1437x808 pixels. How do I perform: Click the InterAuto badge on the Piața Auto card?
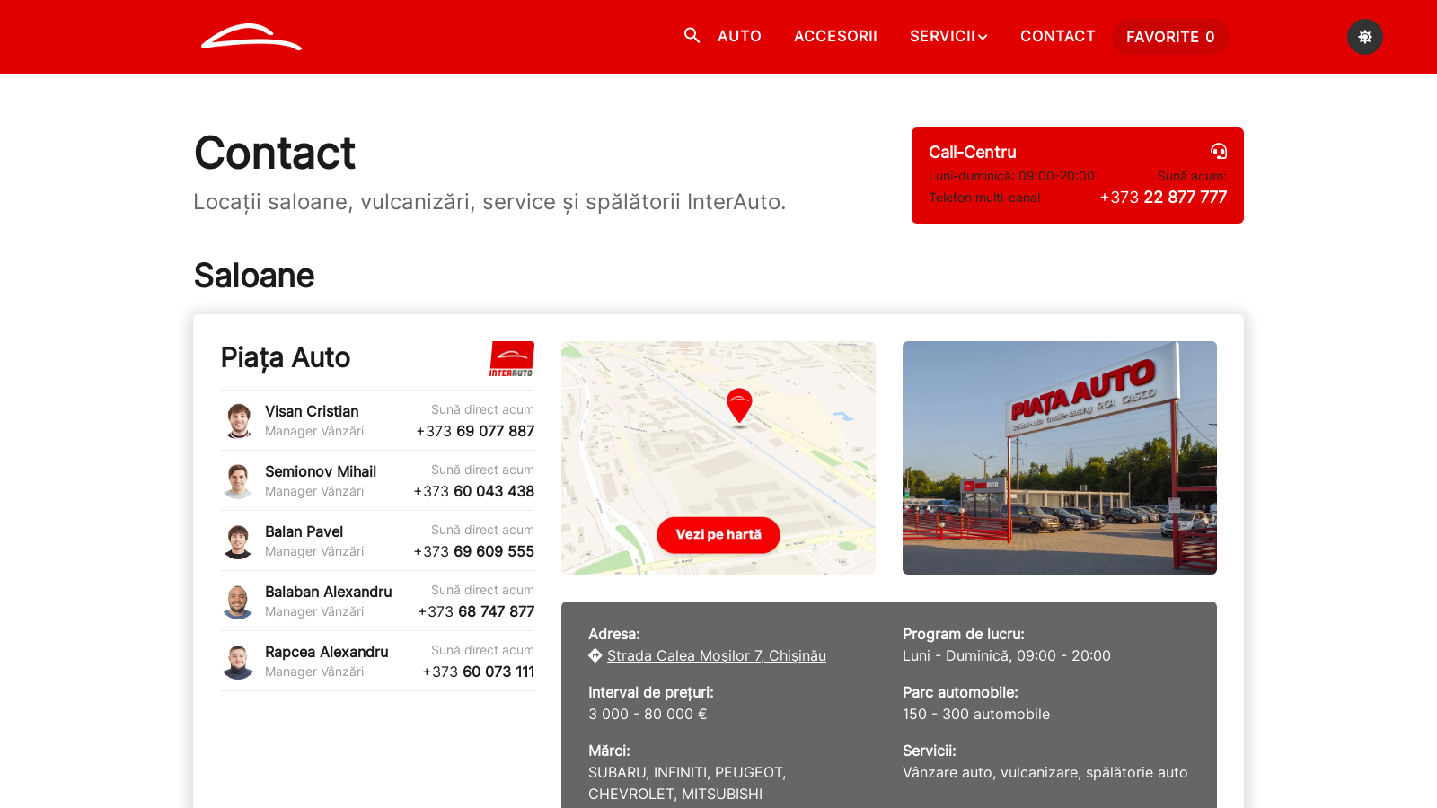pyautogui.click(x=511, y=358)
